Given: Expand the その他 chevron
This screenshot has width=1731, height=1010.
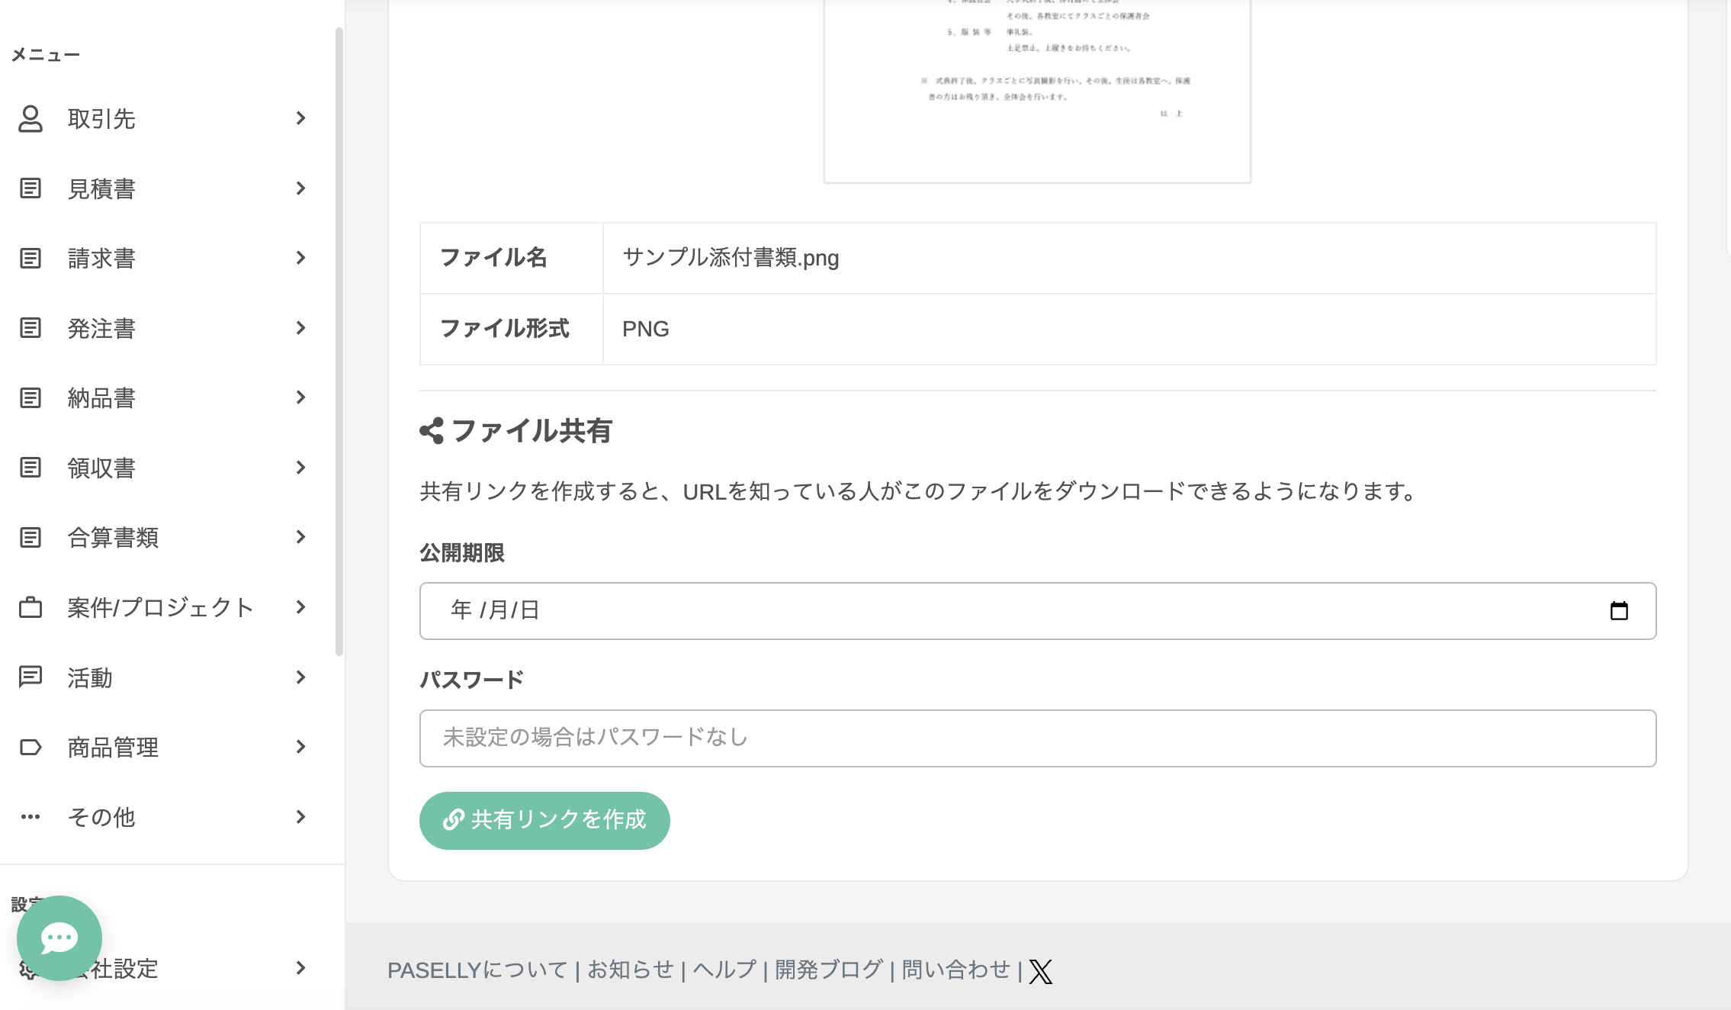Looking at the screenshot, I should point(301,817).
